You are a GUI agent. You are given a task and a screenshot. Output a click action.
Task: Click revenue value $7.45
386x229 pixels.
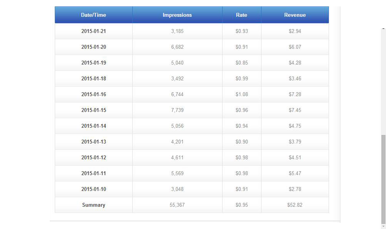[x=295, y=110]
